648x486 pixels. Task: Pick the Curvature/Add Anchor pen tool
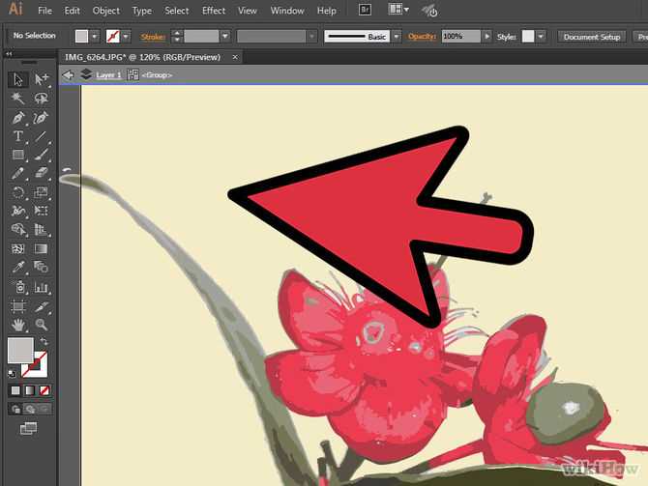[x=41, y=118]
